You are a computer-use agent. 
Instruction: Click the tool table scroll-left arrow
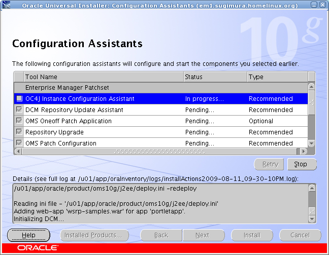(x=18, y=151)
